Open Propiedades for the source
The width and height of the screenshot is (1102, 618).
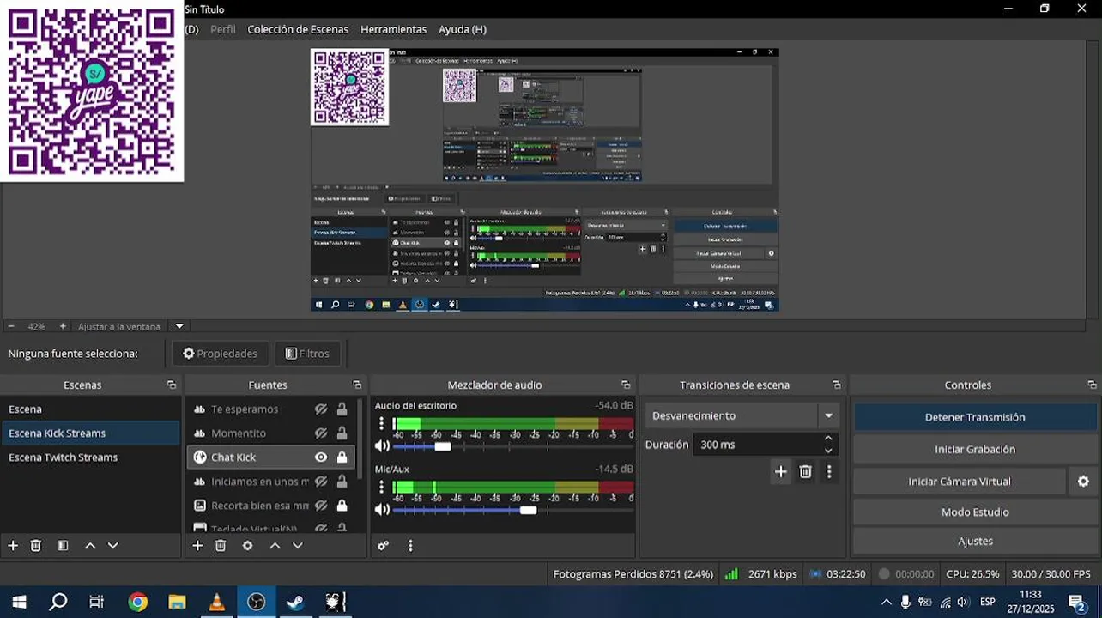pos(221,354)
